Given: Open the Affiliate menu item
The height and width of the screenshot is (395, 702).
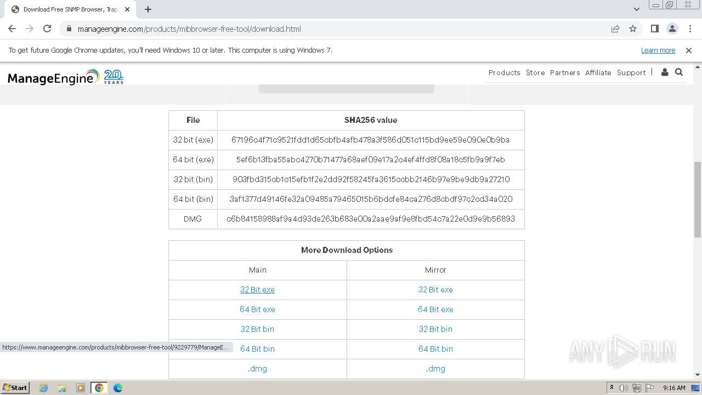Looking at the screenshot, I should point(598,72).
